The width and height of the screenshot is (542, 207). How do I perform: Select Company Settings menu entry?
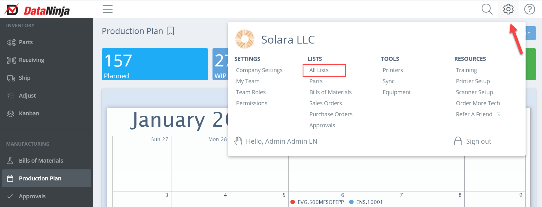click(x=259, y=70)
